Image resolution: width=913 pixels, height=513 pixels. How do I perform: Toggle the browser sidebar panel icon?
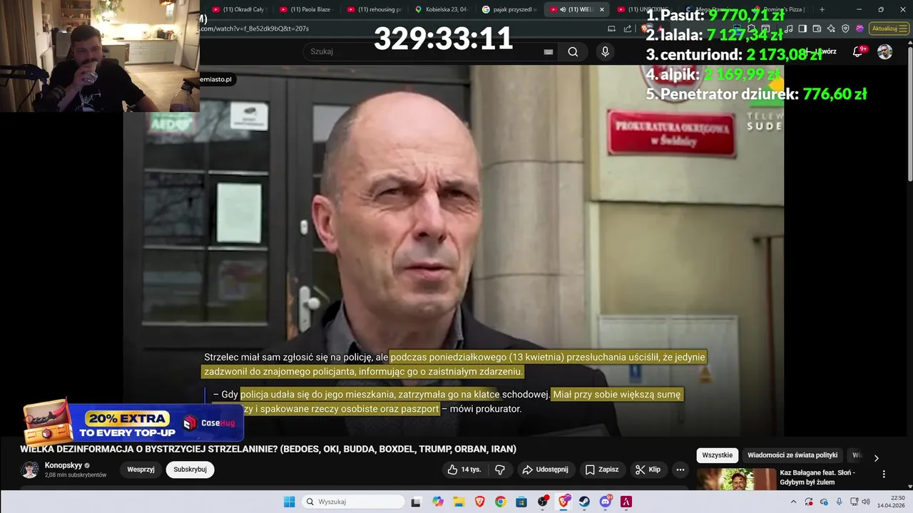(x=802, y=28)
